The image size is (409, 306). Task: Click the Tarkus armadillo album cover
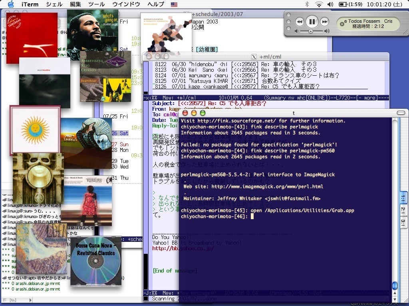click(x=86, y=143)
